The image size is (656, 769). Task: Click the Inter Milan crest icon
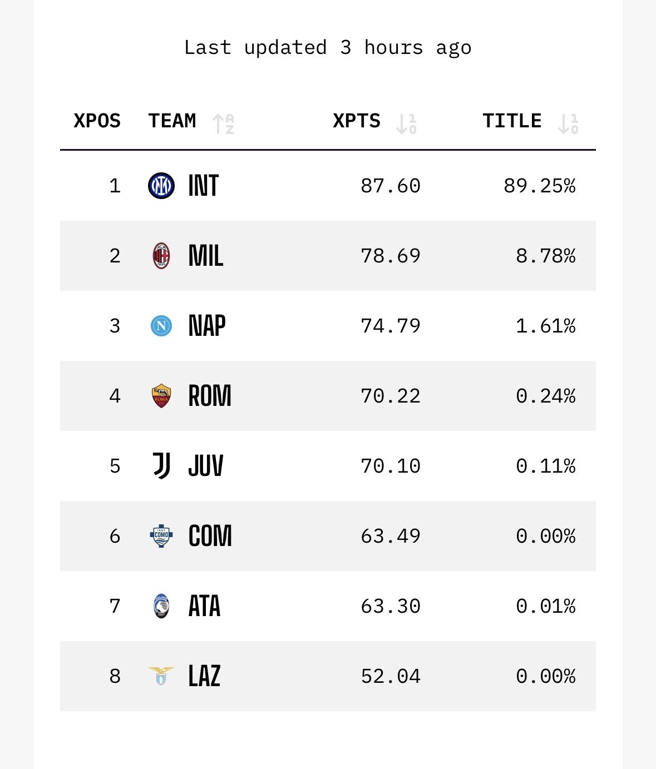tap(161, 186)
